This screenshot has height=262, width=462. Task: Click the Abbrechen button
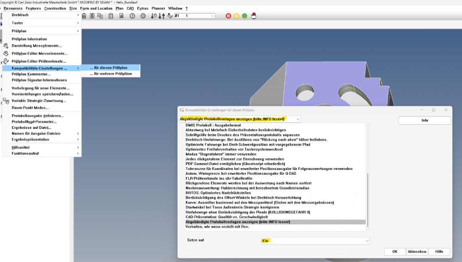click(417, 251)
